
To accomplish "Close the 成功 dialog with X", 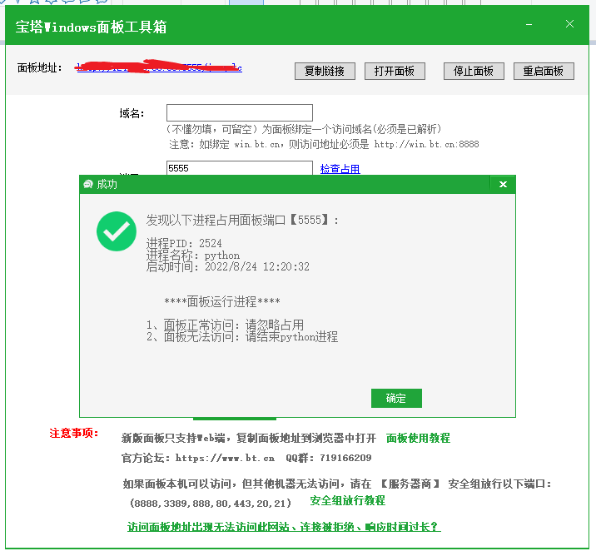I will pos(503,184).
